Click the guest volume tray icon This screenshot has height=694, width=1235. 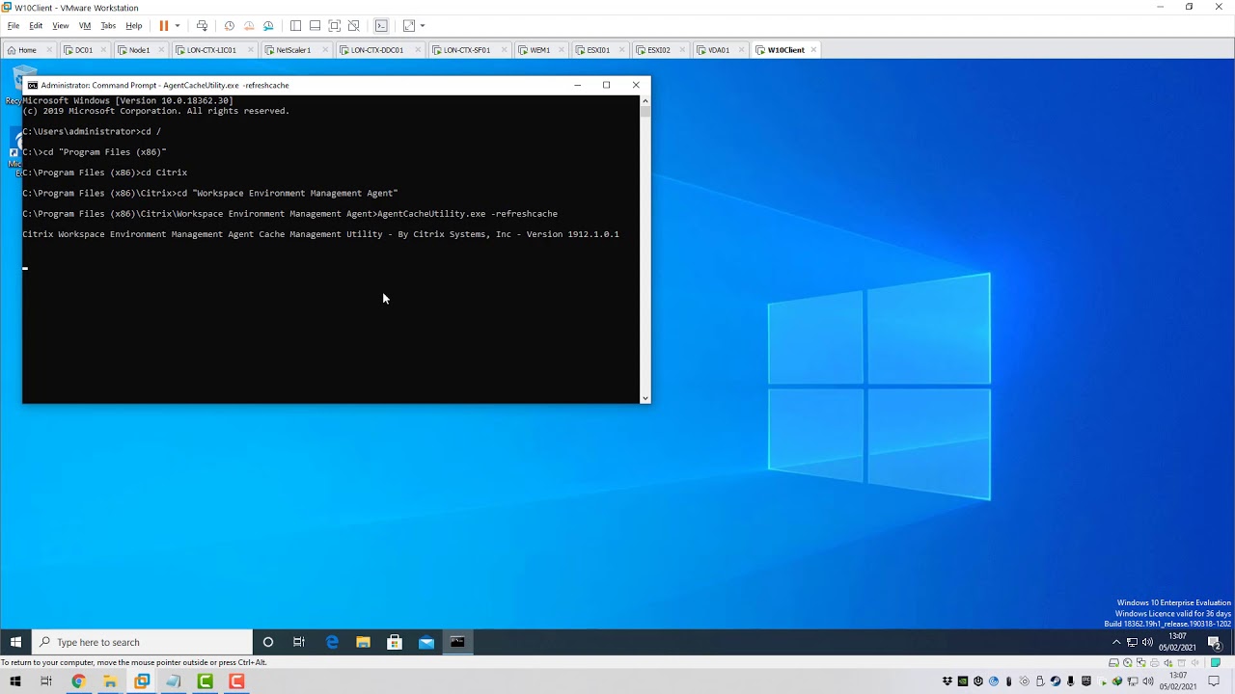1147,642
